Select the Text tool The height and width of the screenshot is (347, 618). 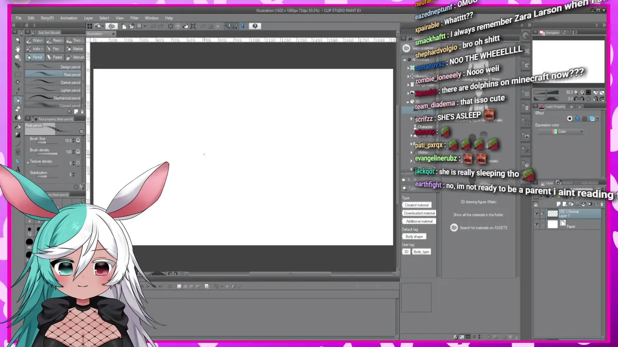[x=18, y=169]
